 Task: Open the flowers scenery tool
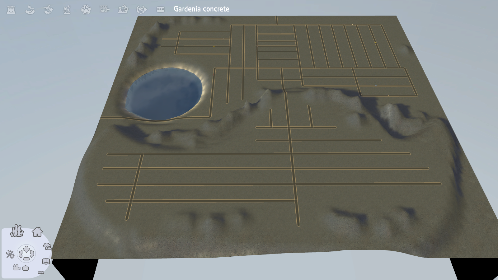66,9
